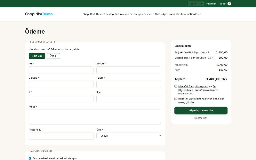
Task: Open Hesabım account link
Action: 211,4
